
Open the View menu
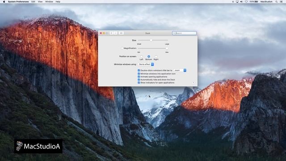point(40,2)
